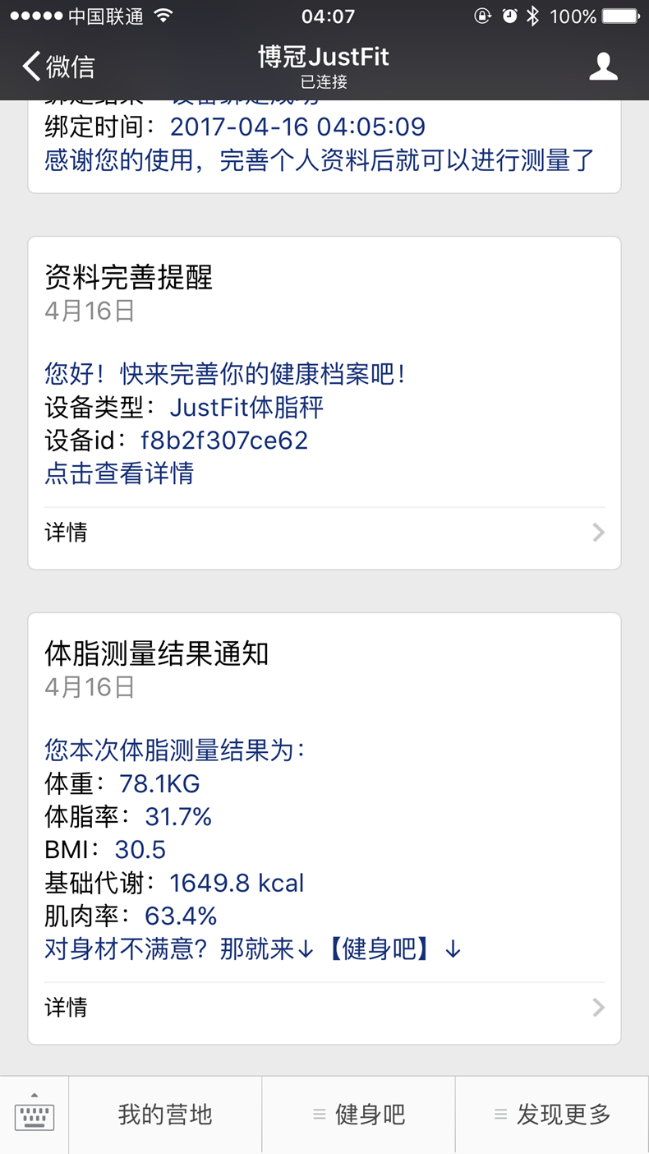Viewport: 649px width, 1154px height.
Task: Tap the device id f8b2f307ce62
Action: (x=224, y=441)
